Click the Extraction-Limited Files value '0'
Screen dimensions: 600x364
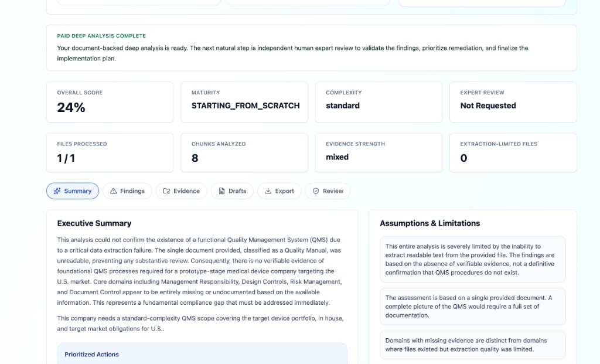464,158
